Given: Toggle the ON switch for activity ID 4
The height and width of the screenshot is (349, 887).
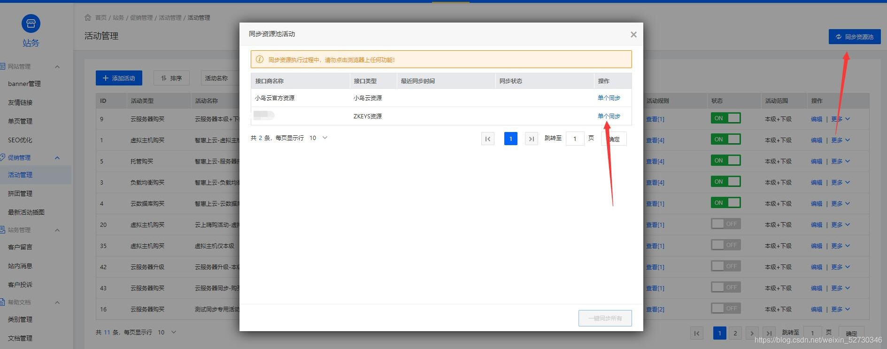Looking at the screenshot, I should (x=725, y=202).
